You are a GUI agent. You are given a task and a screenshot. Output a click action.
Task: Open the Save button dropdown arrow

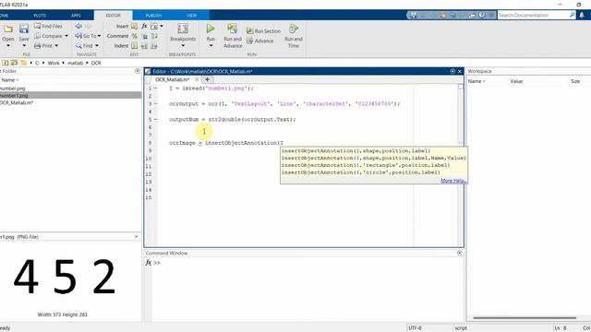tap(24, 46)
